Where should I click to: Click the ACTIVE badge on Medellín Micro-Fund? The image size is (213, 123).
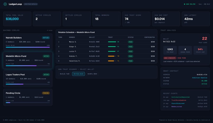tap(46, 56)
